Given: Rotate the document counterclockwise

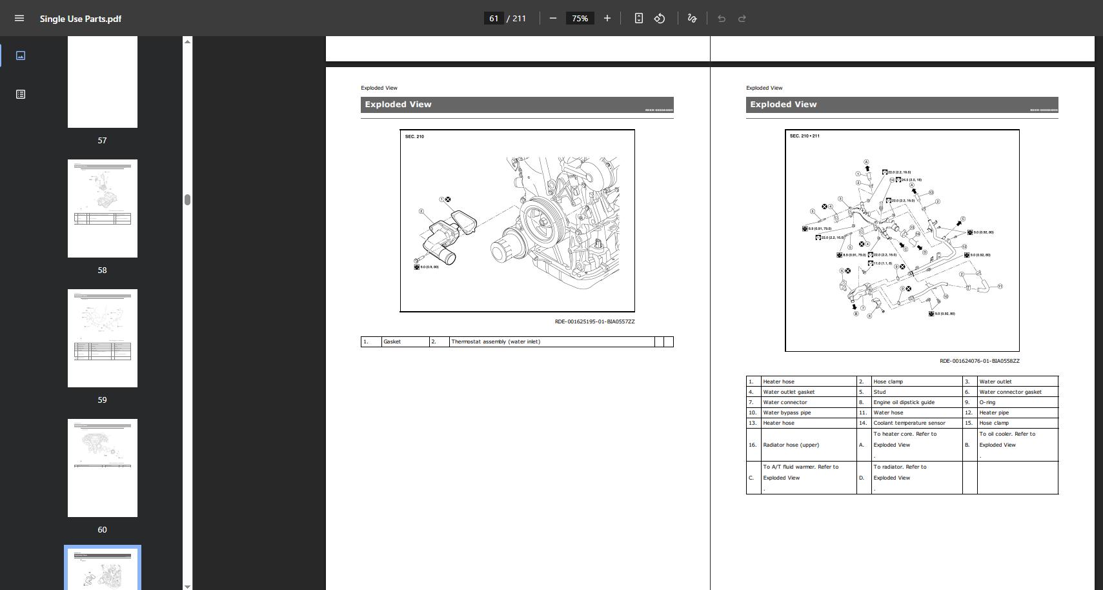Looking at the screenshot, I should coord(660,18).
